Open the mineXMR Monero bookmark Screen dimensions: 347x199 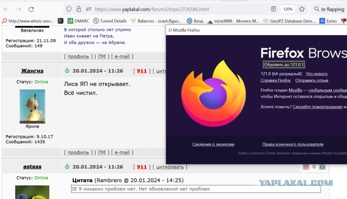pyautogui.click(x=233, y=21)
